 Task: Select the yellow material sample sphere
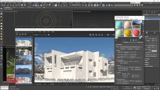click(x=128, y=33)
